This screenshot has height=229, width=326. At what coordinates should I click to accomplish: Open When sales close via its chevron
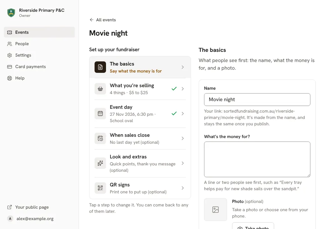point(182,138)
